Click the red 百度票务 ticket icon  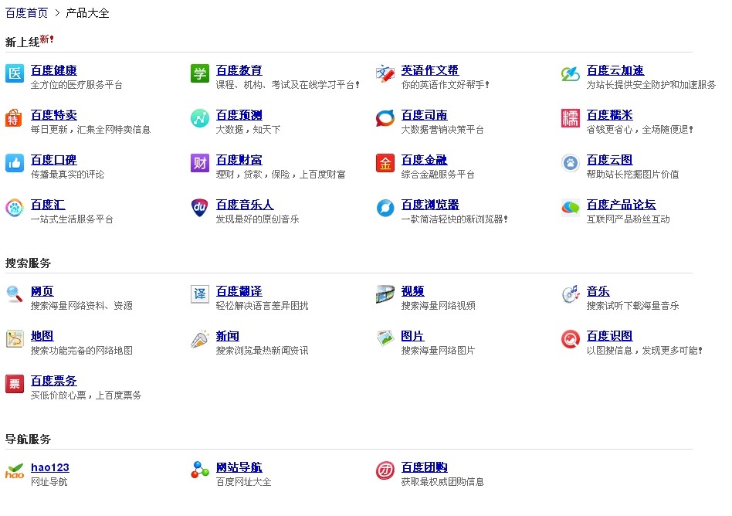tap(15, 384)
